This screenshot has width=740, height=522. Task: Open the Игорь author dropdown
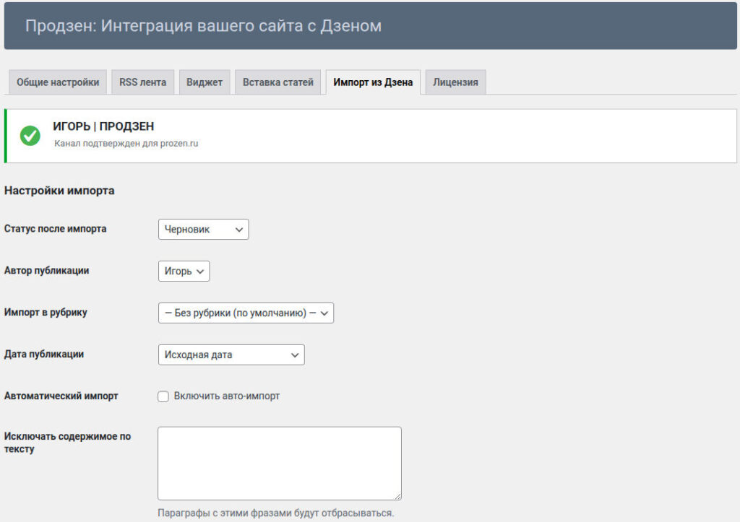pyautogui.click(x=184, y=271)
